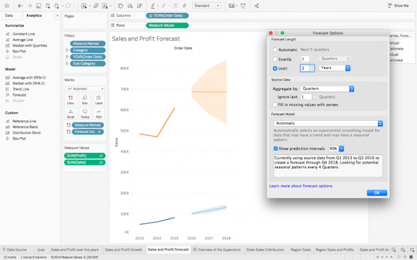Open the Marks type Automatic dropdown
This screenshot has width=417, height=260.
coord(85,89)
